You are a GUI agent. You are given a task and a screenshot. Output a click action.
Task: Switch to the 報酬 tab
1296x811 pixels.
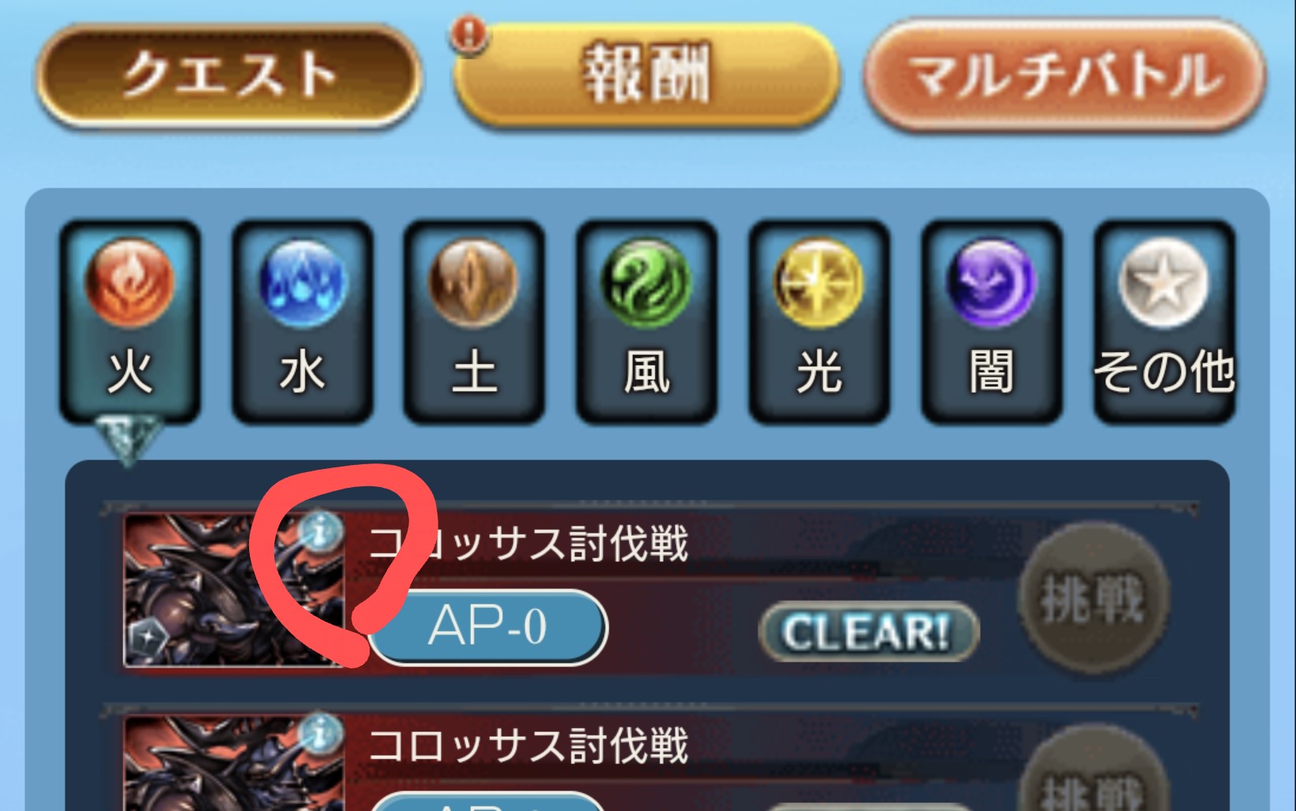coord(646,75)
